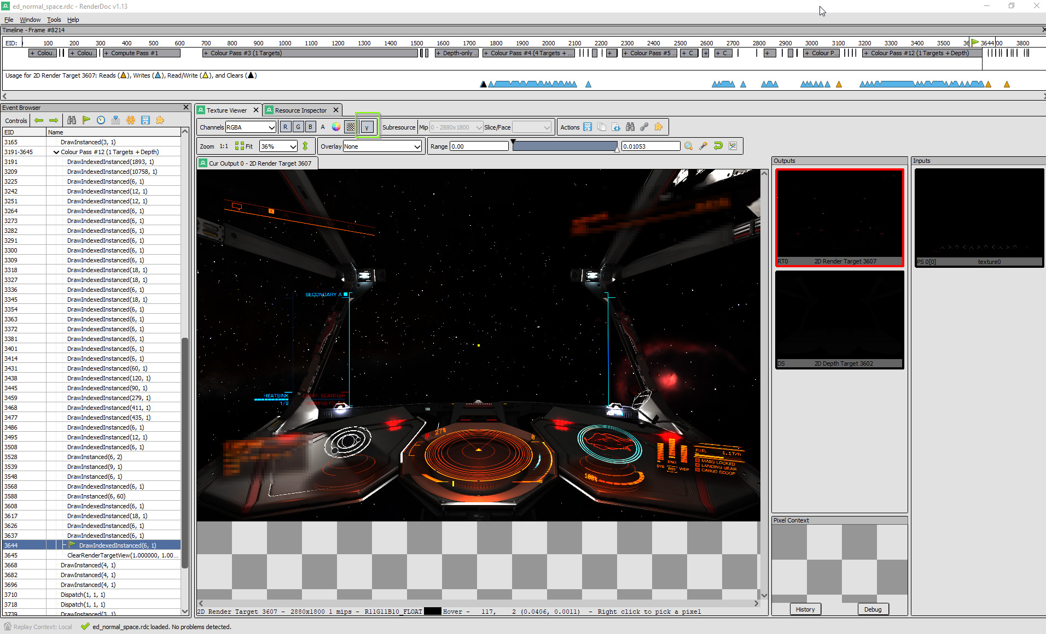The image size is (1046, 634).
Task: Toggle the red channel R button
Action: click(x=286, y=127)
